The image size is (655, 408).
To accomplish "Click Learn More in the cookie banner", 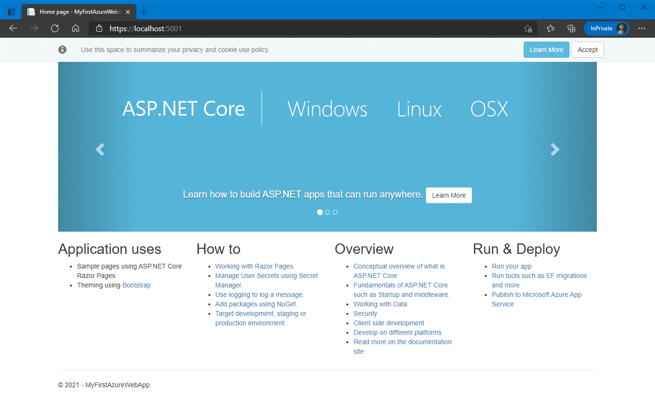I will pos(546,50).
